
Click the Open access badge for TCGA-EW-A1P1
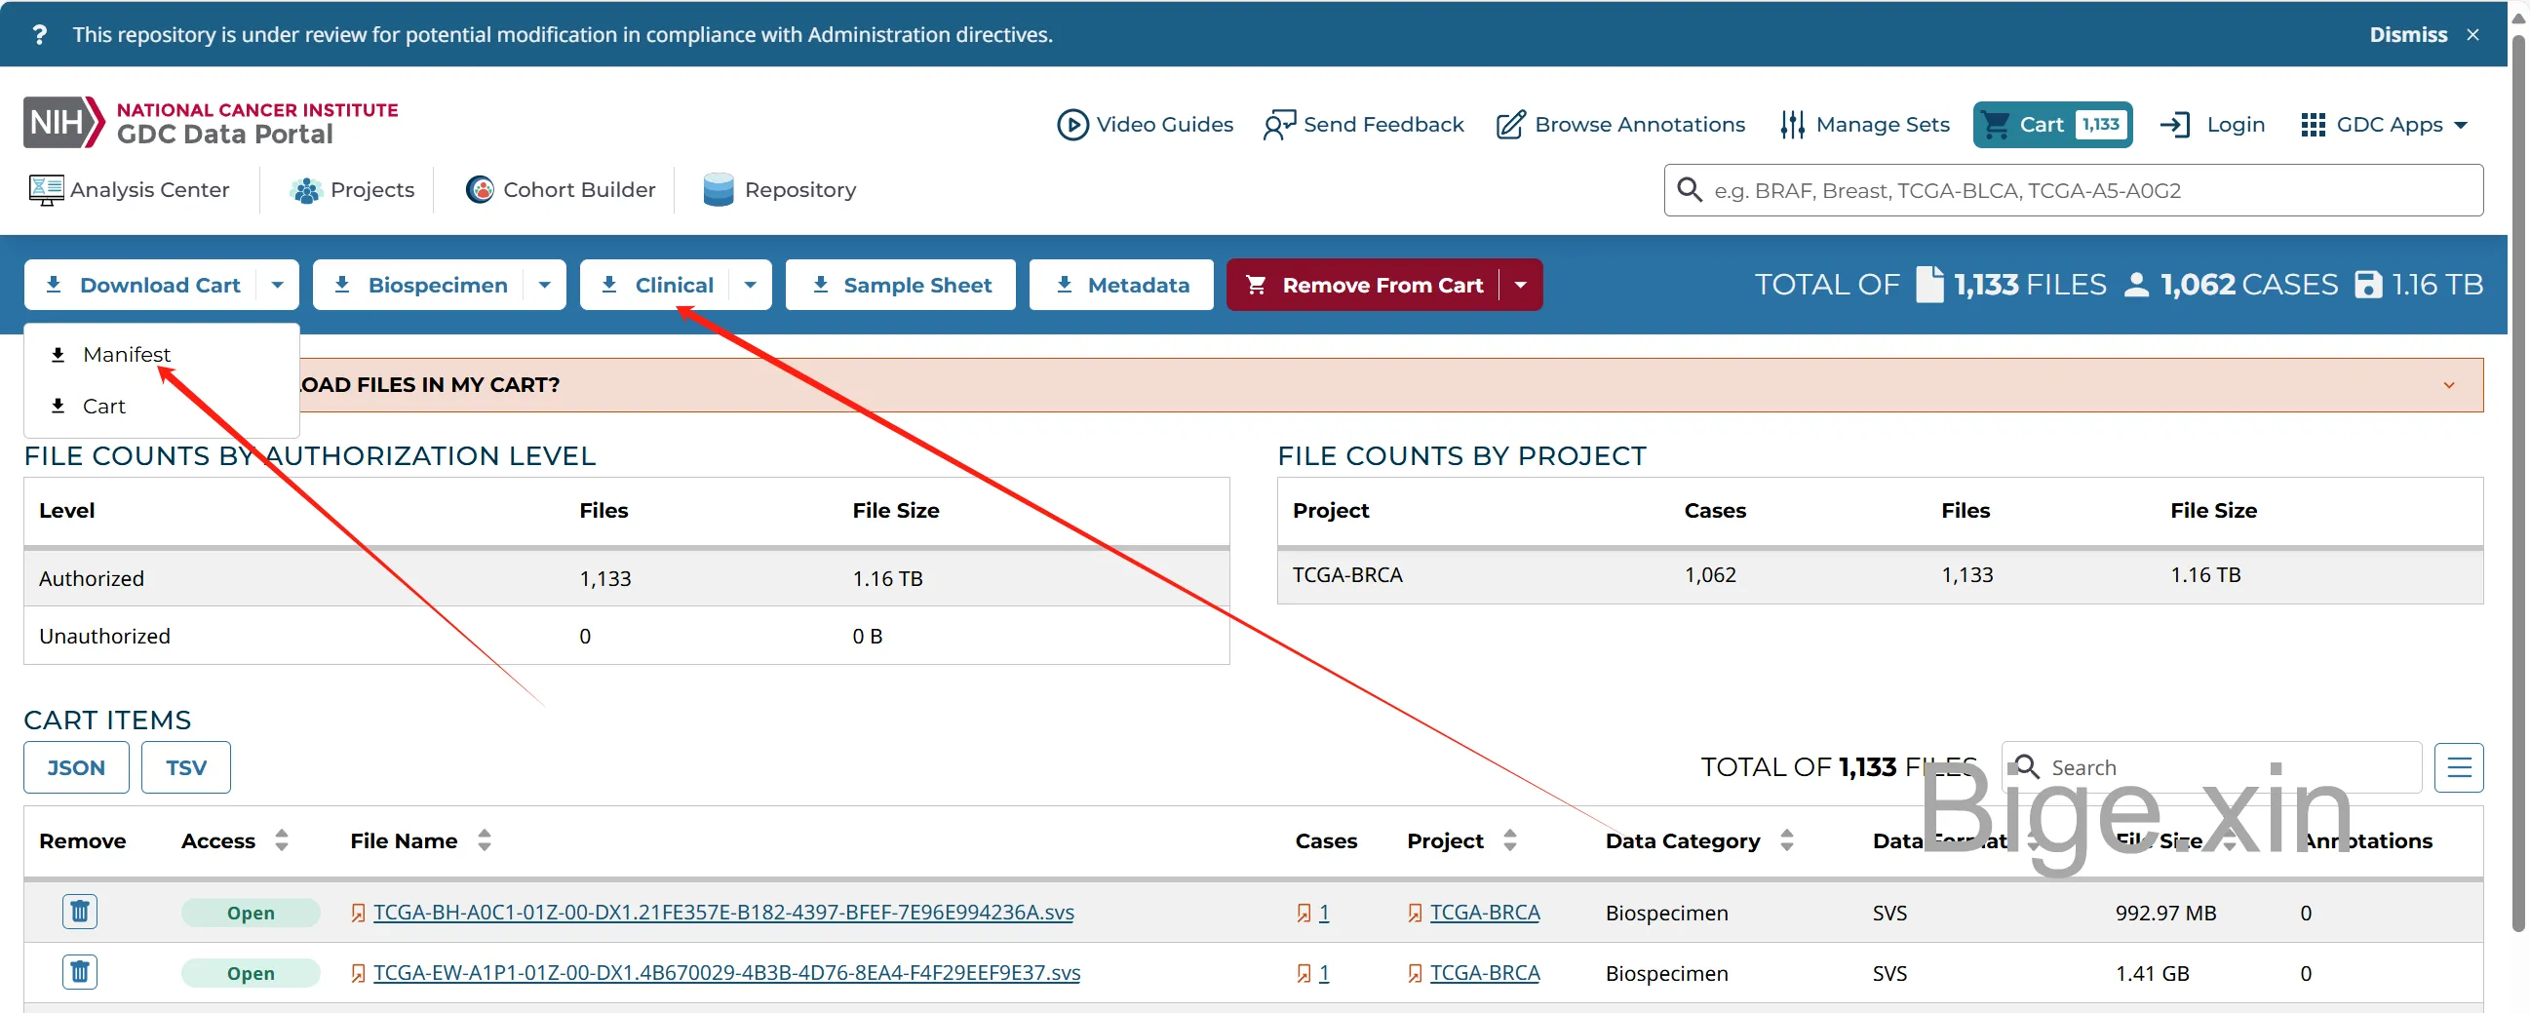click(251, 973)
